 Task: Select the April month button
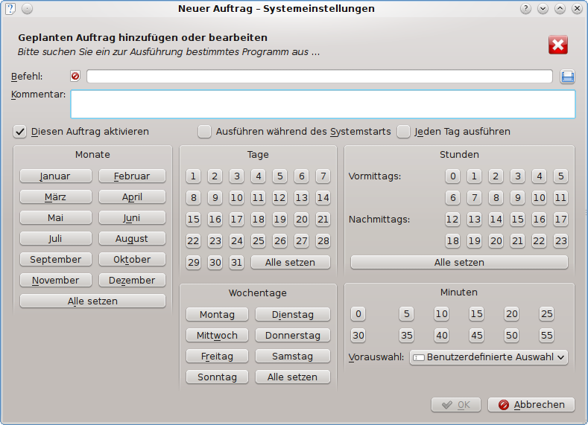click(x=132, y=197)
